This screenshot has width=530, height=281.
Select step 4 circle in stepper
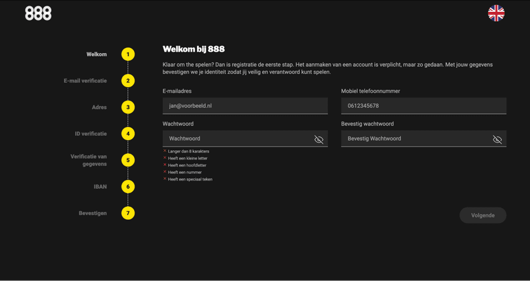pos(128,134)
